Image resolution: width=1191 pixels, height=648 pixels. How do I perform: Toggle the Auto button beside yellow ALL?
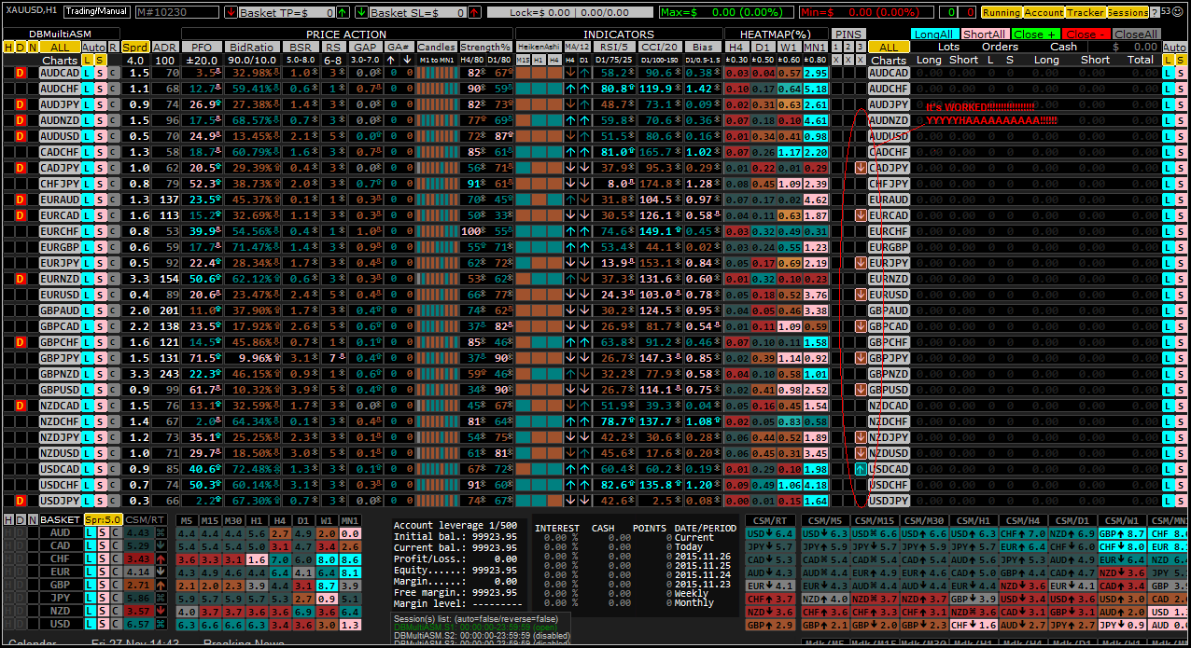coord(93,47)
